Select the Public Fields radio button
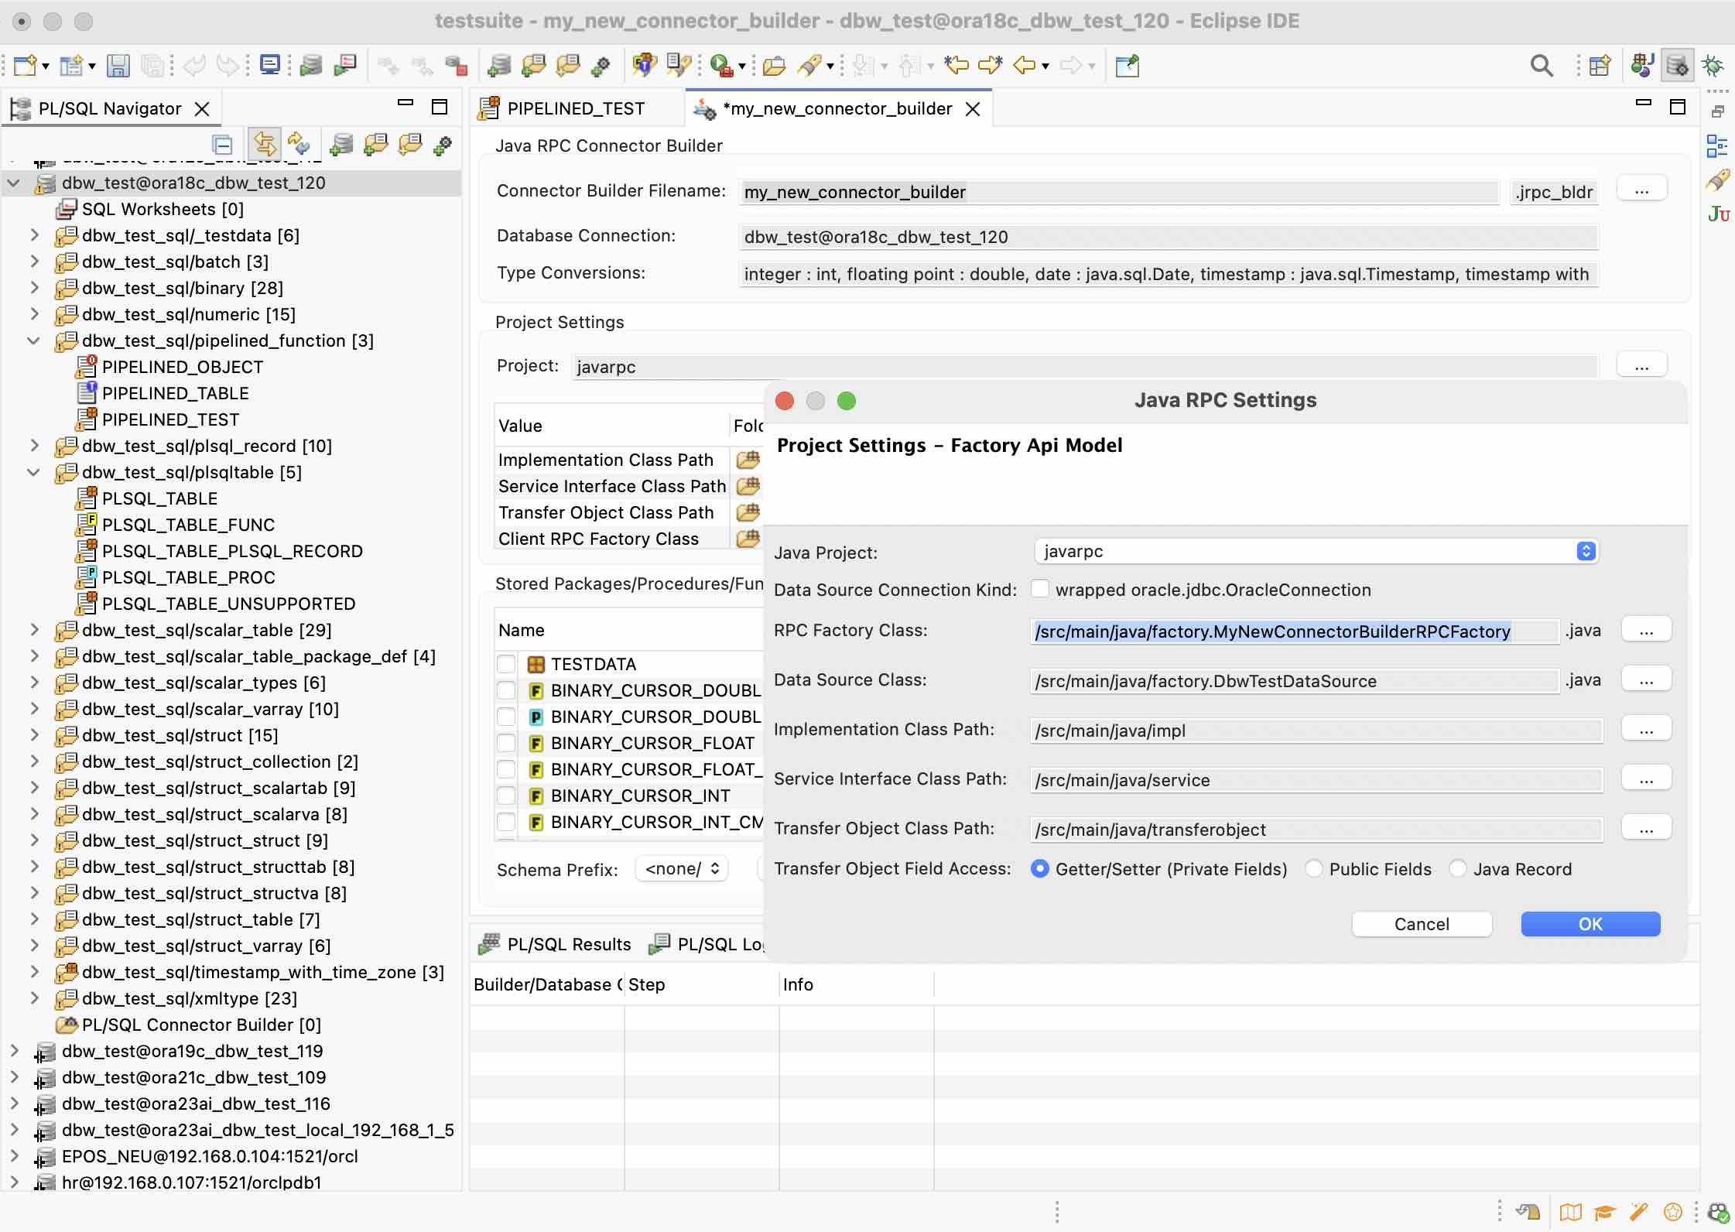The height and width of the screenshot is (1232, 1735). (x=1313, y=869)
